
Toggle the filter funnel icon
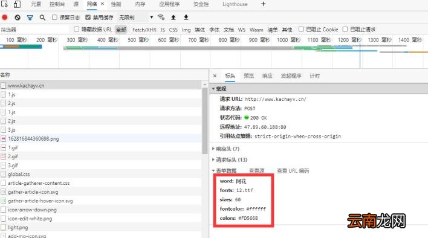pos(30,18)
